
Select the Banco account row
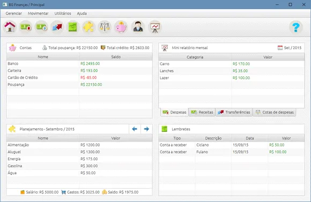coord(79,64)
